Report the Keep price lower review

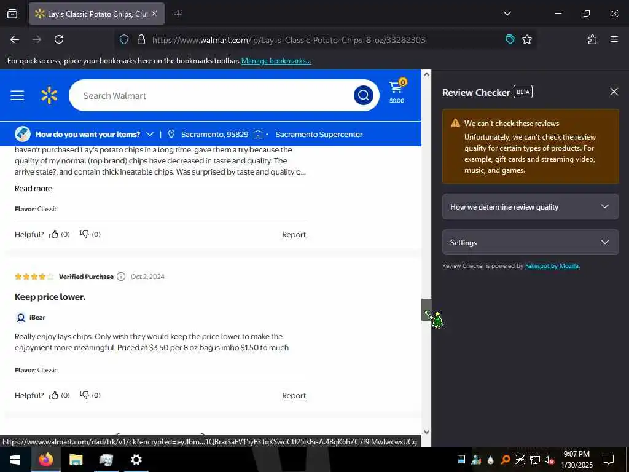point(294,396)
